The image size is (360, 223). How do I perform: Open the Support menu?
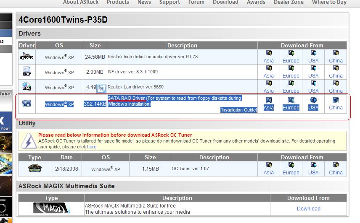[169, 2]
